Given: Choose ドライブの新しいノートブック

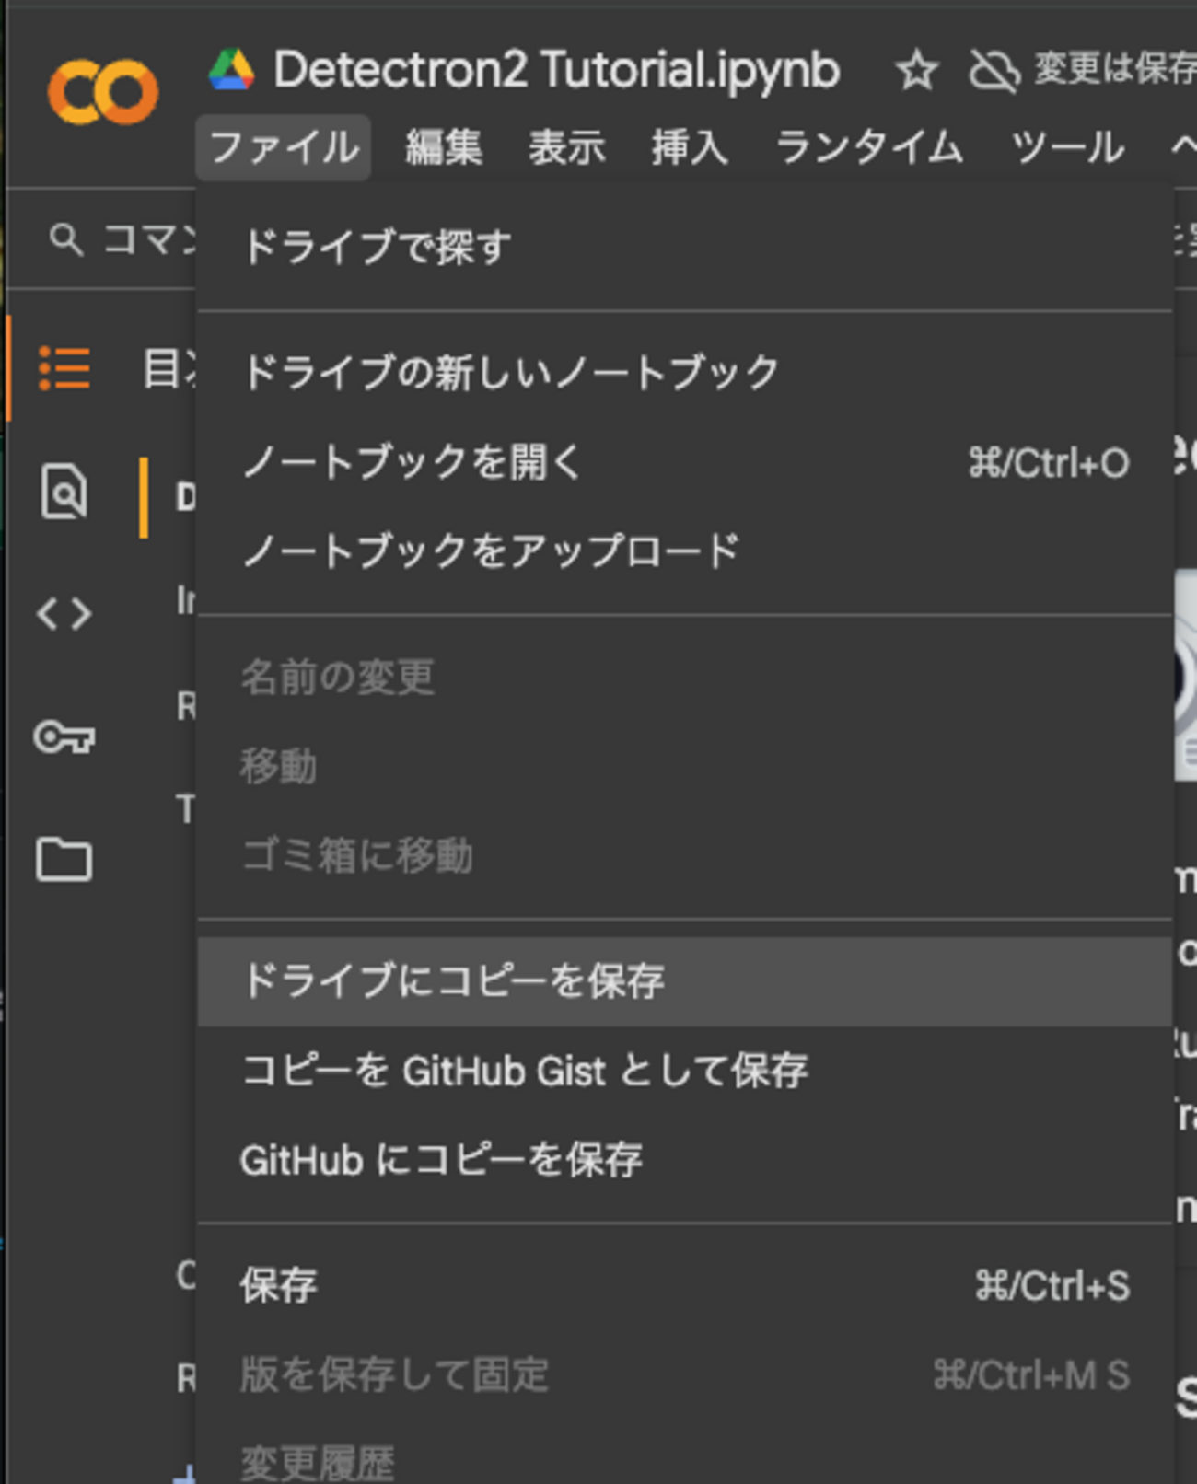Looking at the screenshot, I should click(510, 372).
